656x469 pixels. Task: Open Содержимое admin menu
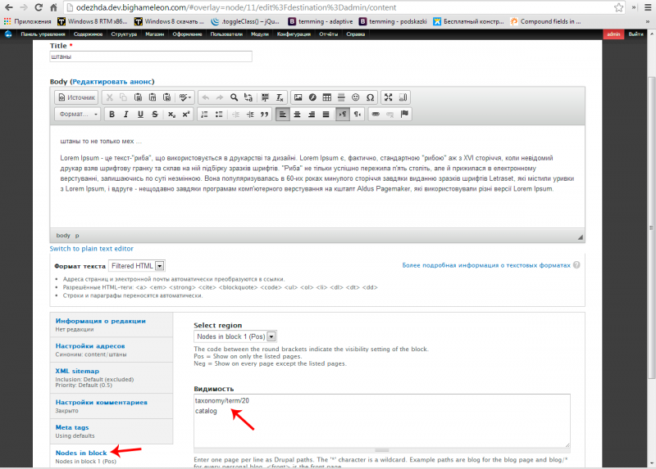coord(88,34)
